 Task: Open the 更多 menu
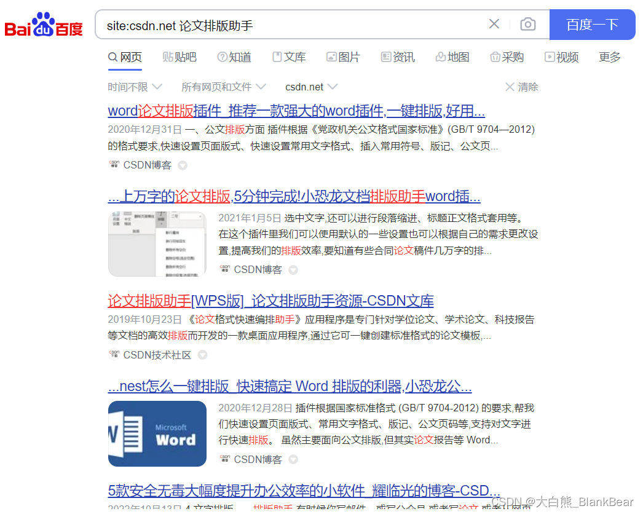pos(610,57)
